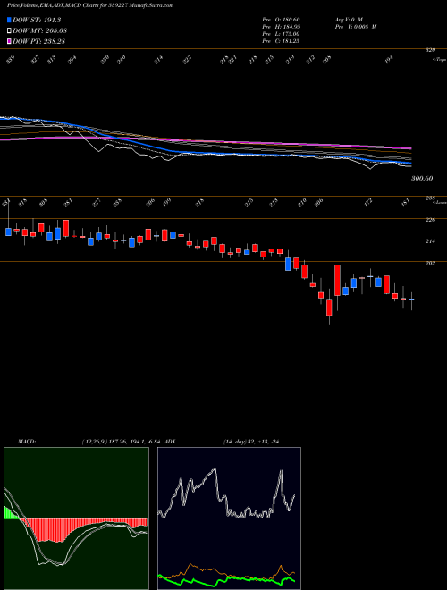This screenshot has height=590, width=447.
Task: Click the 339 high label at top
Action: click(10, 60)
